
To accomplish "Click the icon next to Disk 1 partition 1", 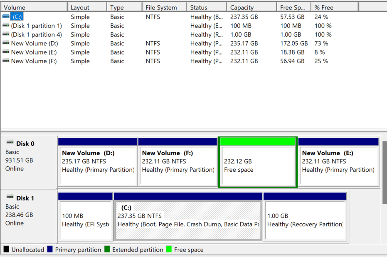I will click(x=6, y=25).
